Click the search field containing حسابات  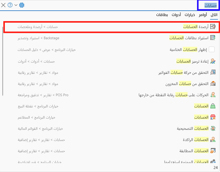[x=209, y=5]
